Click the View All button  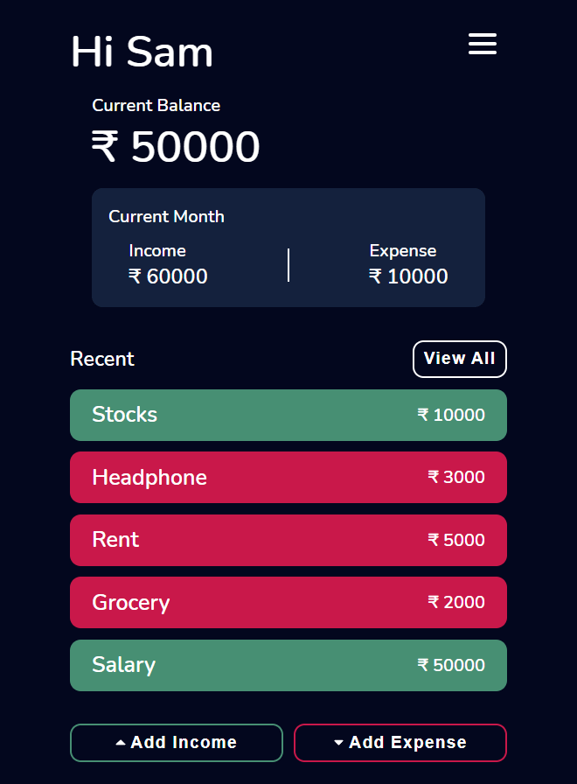460,359
